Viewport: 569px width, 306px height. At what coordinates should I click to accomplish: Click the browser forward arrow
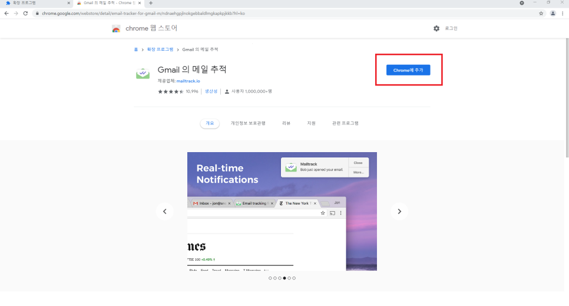click(x=16, y=14)
